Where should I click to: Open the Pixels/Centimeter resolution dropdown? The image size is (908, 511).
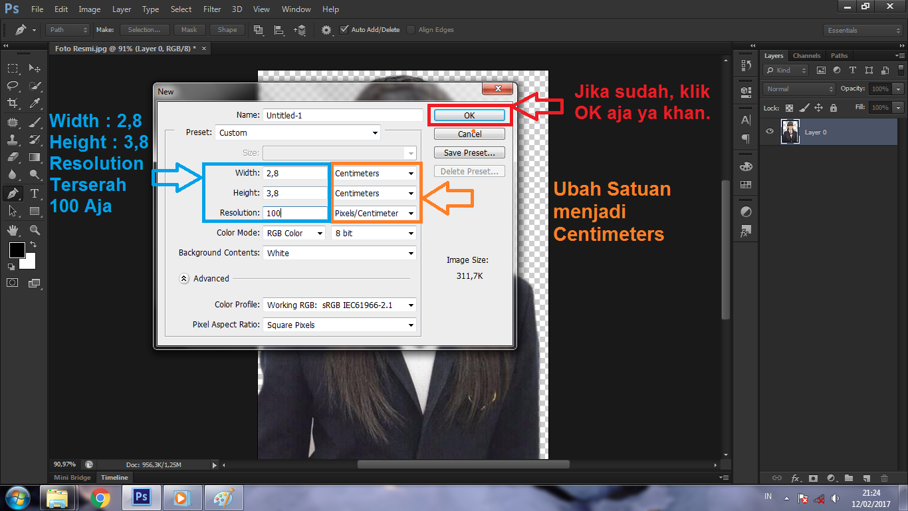point(375,213)
